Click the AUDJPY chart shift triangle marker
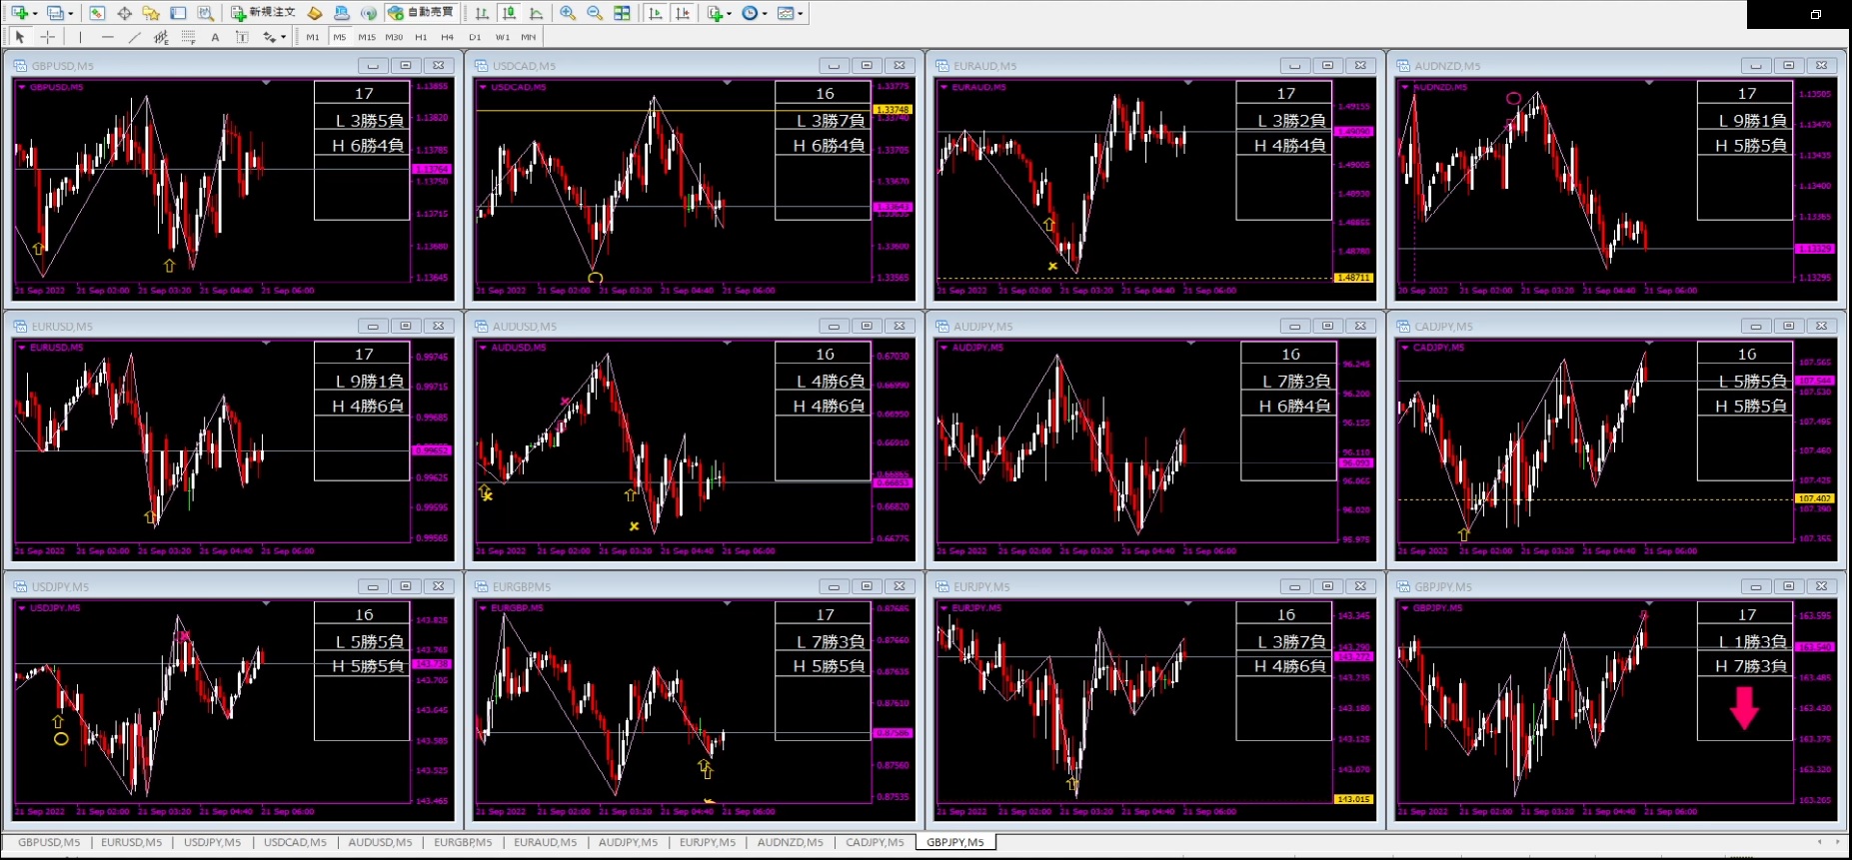The height and width of the screenshot is (860, 1853). pos(1188,344)
